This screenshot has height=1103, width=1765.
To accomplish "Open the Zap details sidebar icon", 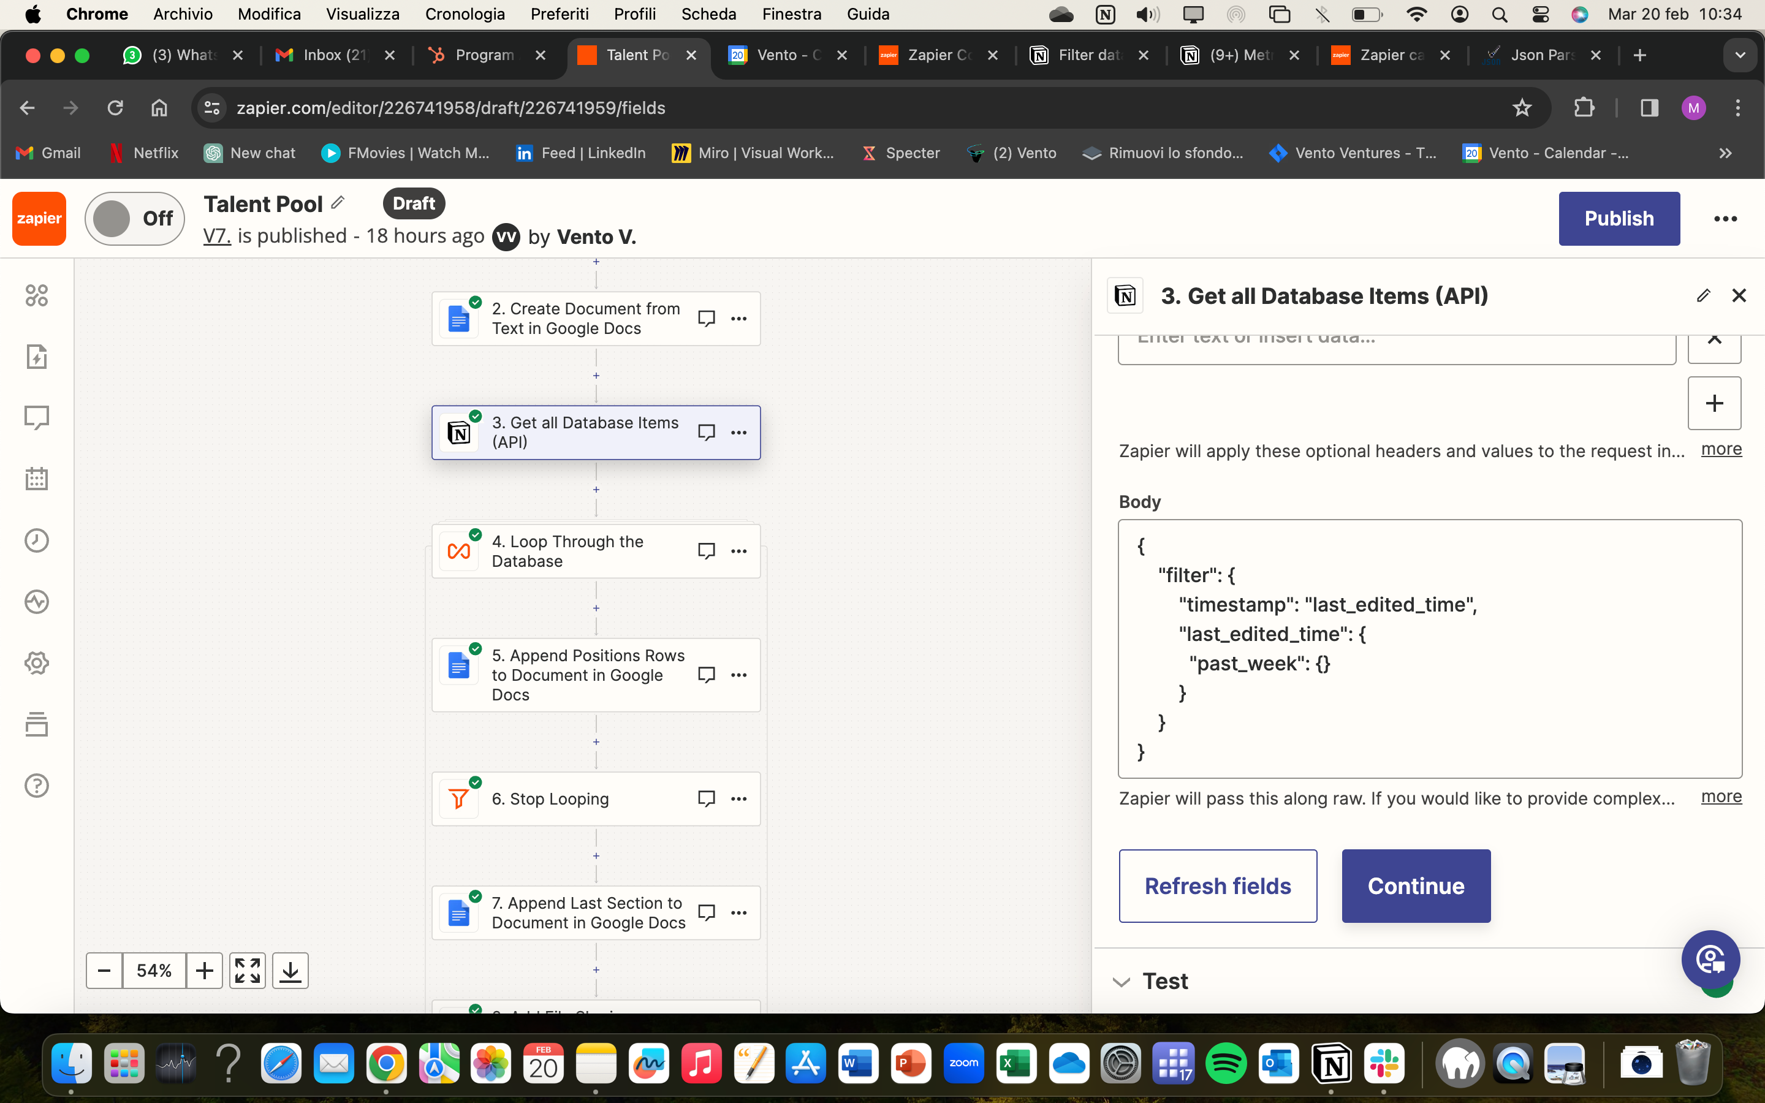I will tap(37, 357).
